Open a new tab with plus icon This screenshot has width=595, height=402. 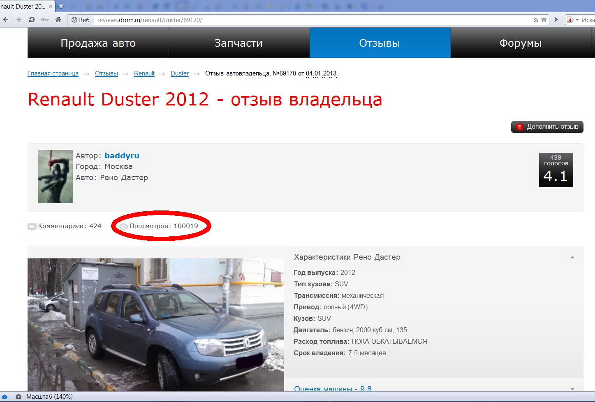pyautogui.click(x=61, y=6)
